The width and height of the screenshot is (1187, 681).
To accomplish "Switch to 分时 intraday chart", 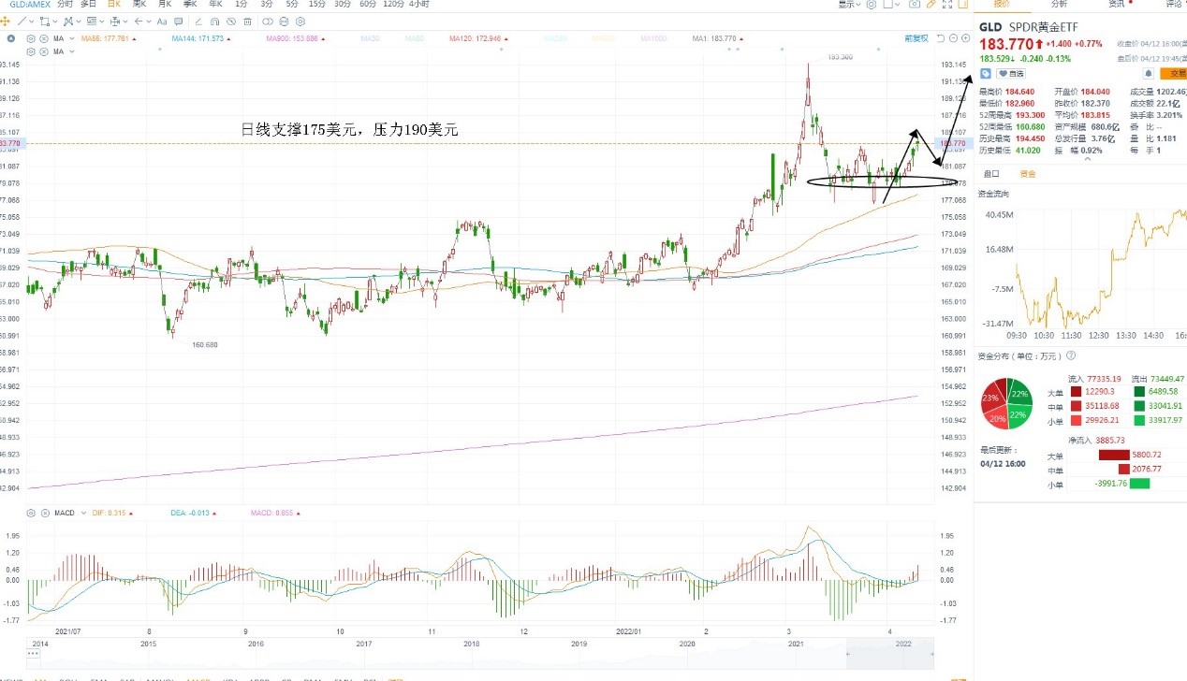I will click(65, 4).
